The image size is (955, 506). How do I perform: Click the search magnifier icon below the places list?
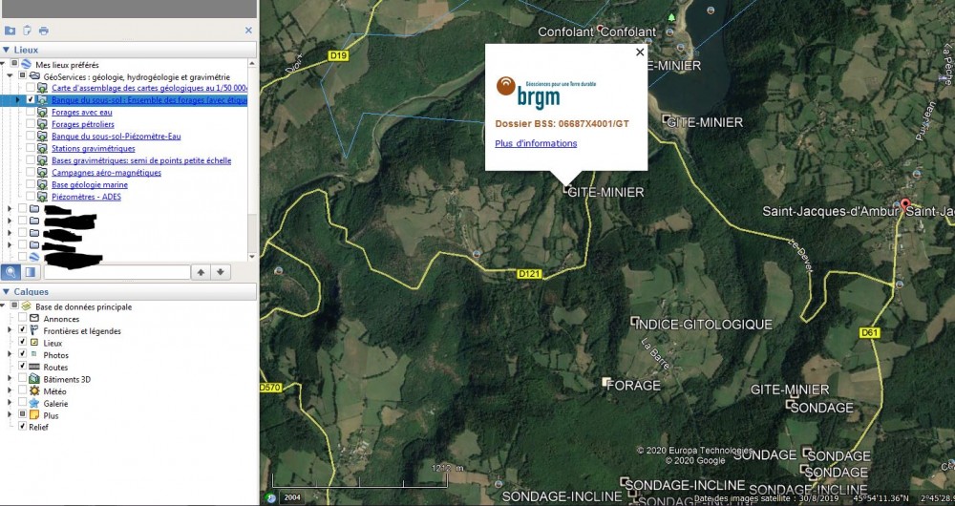pyautogui.click(x=11, y=272)
